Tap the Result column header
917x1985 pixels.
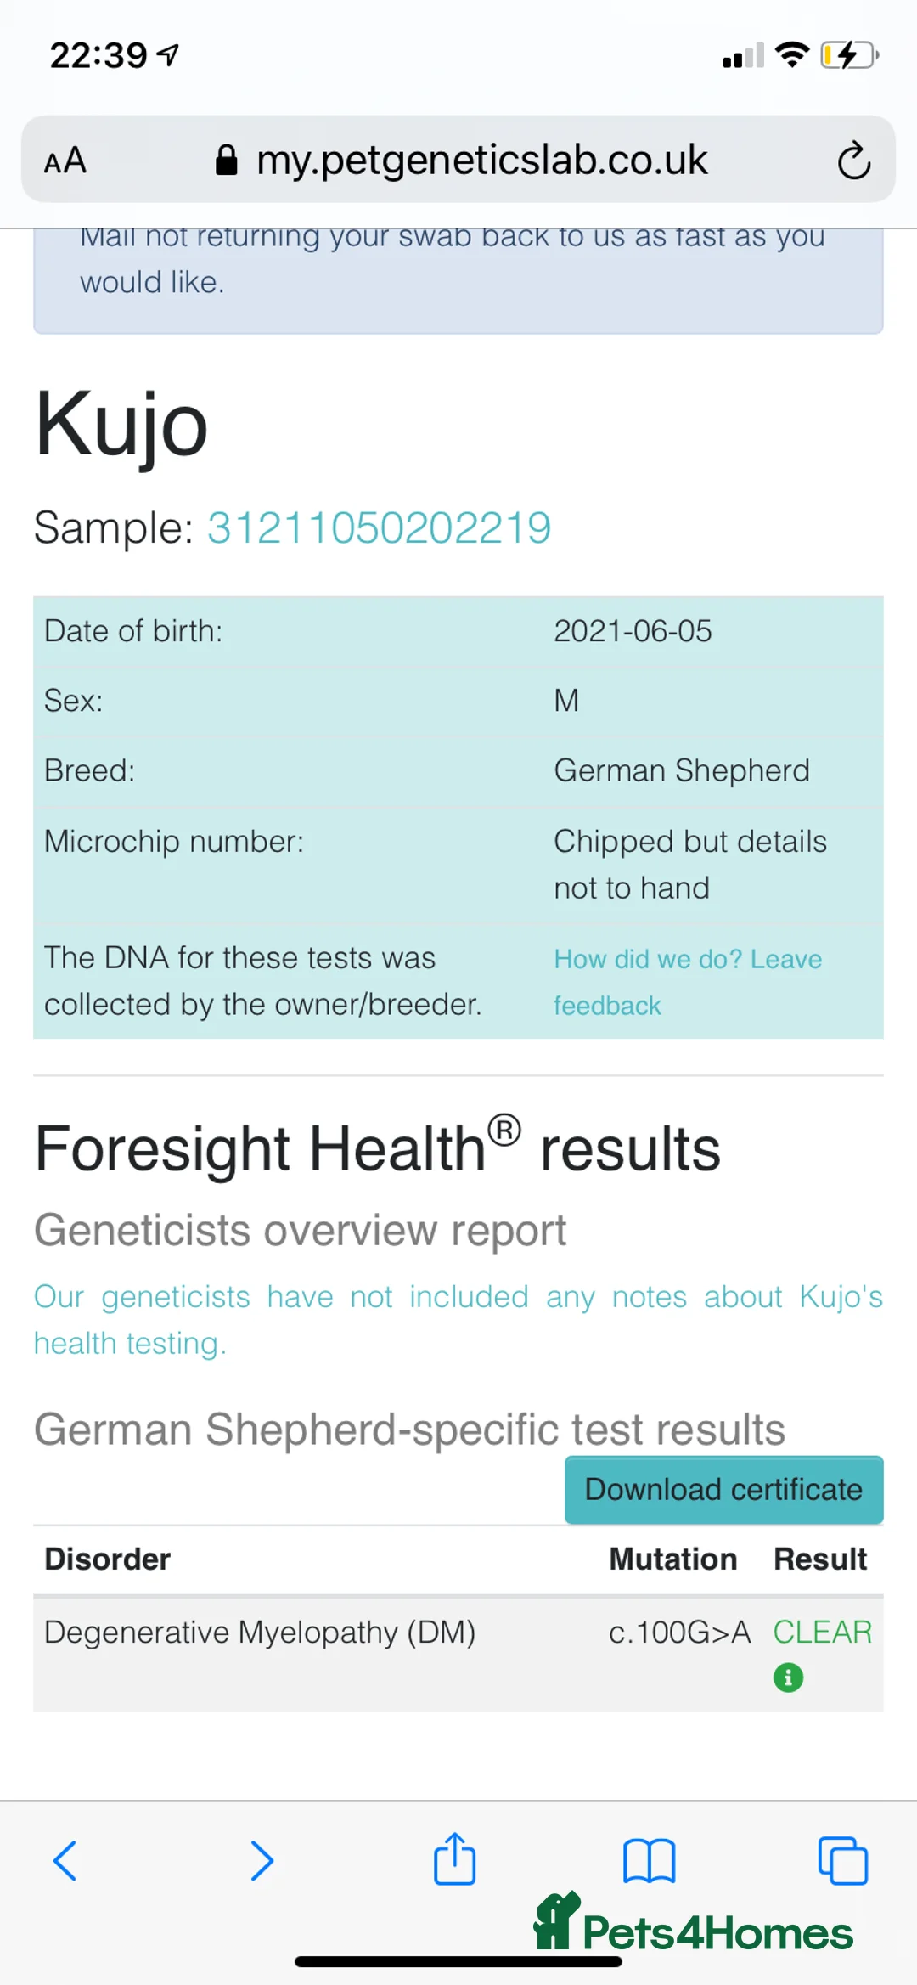[820, 1559]
